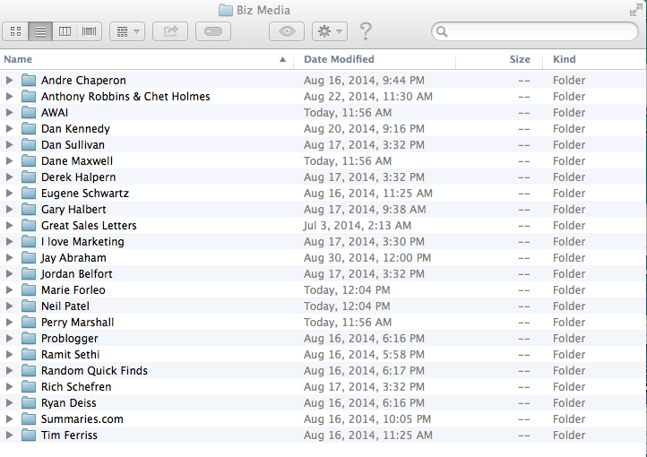Image resolution: width=647 pixels, height=457 pixels.
Task: Expand the Derek Halpern folder
Action: tap(9, 177)
